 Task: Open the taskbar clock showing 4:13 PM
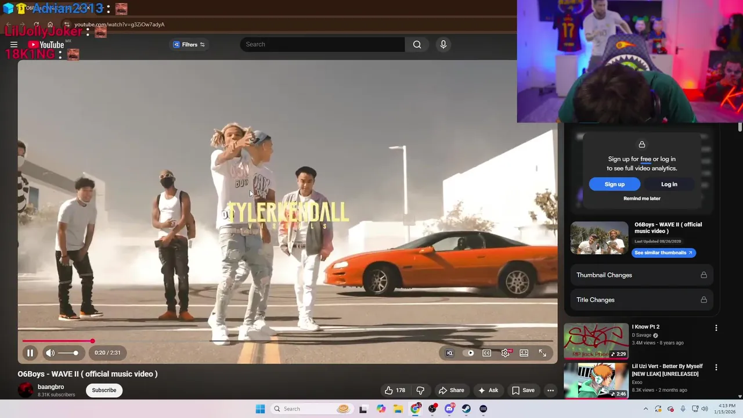click(x=725, y=409)
